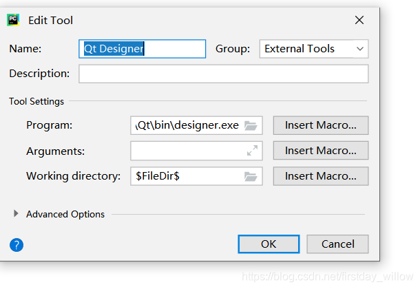Click the Cancel button
This screenshot has width=420, height=289.
[338, 244]
